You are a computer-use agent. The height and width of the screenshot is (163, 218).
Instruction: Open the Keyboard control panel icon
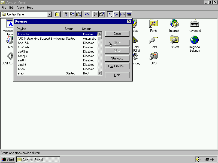195,24
